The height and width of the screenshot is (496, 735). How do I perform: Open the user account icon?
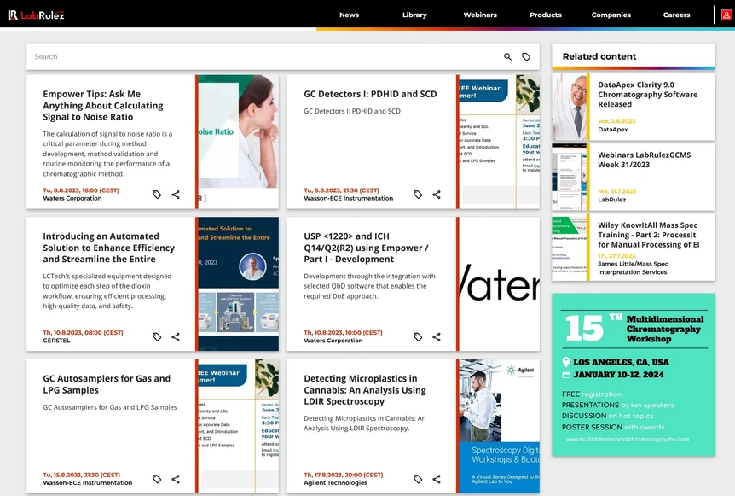726,15
